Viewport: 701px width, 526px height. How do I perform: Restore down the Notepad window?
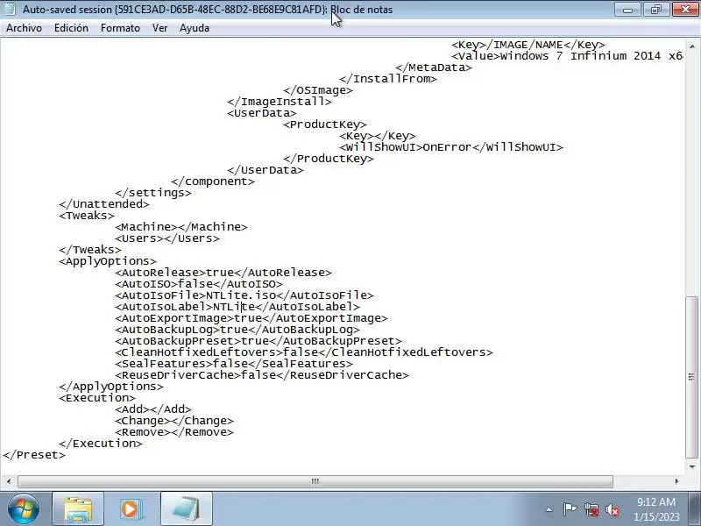click(x=655, y=9)
